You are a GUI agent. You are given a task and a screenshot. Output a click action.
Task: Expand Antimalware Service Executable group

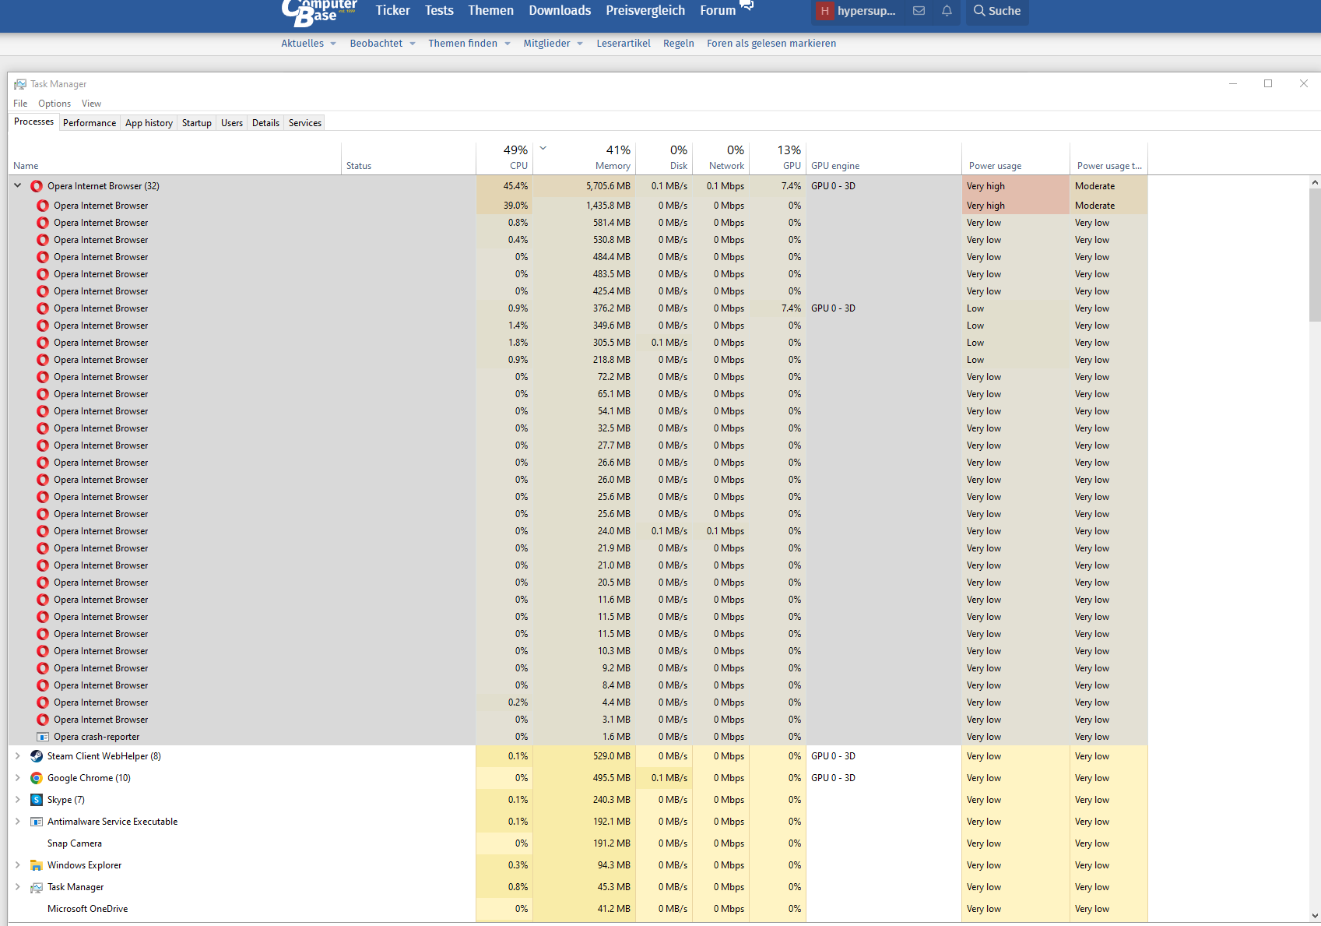pyautogui.click(x=18, y=822)
